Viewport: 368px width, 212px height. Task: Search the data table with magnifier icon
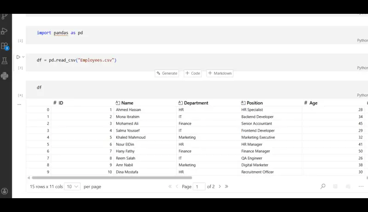(323, 186)
